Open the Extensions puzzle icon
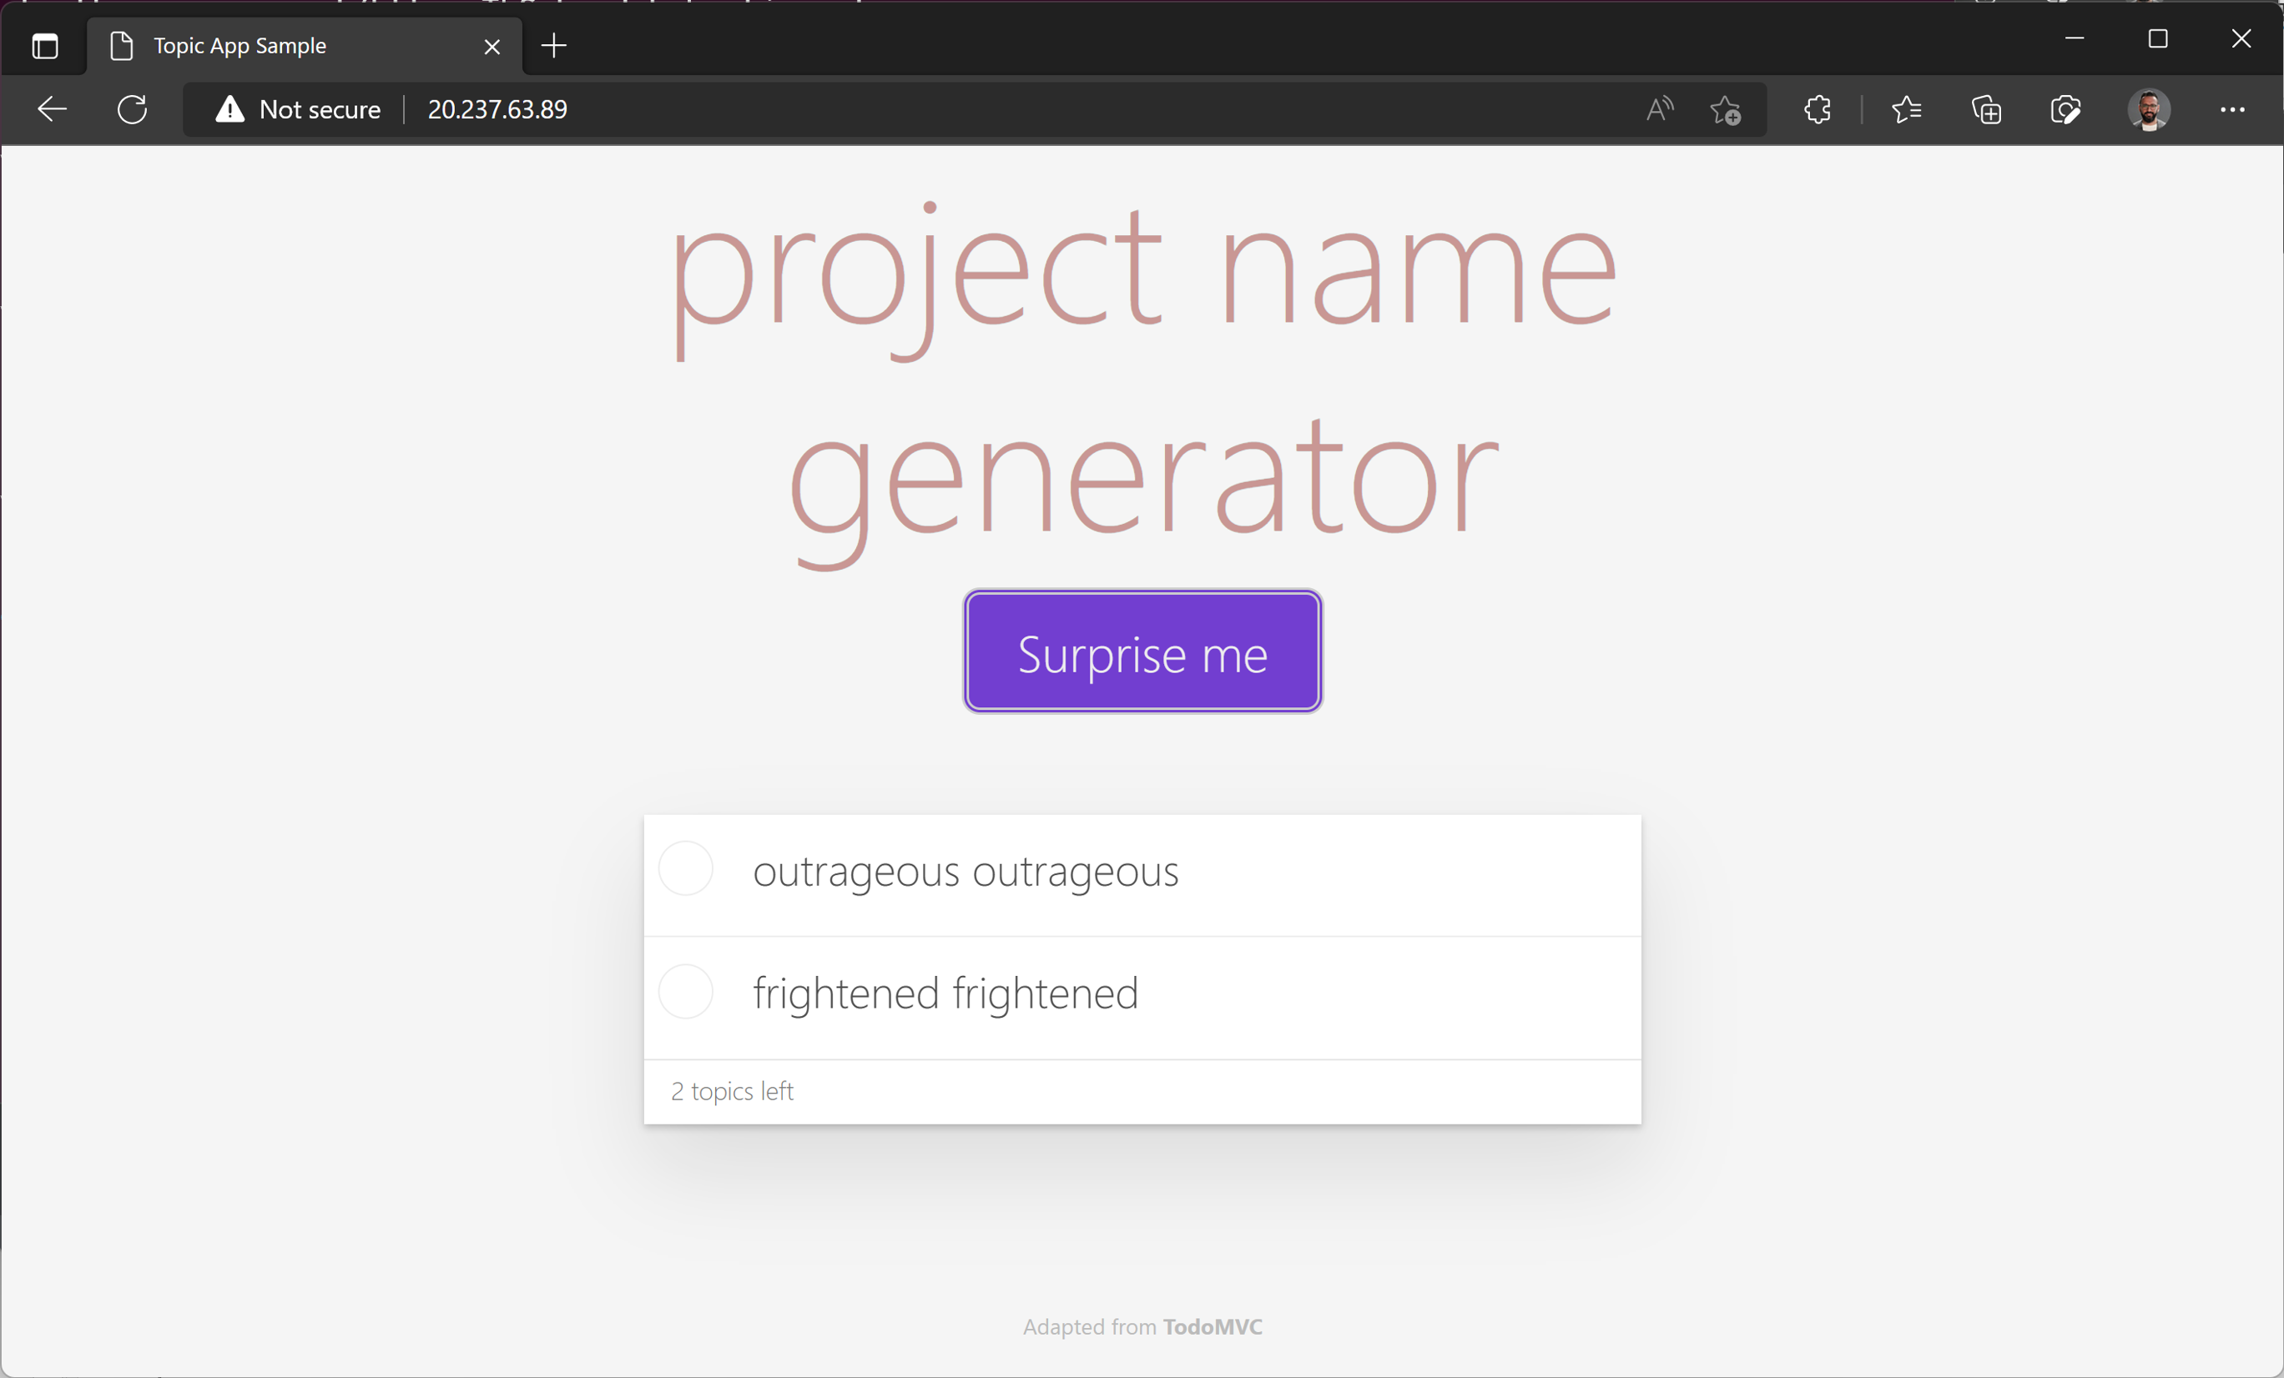Viewport: 2284px width, 1378px height. point(1817,109)
